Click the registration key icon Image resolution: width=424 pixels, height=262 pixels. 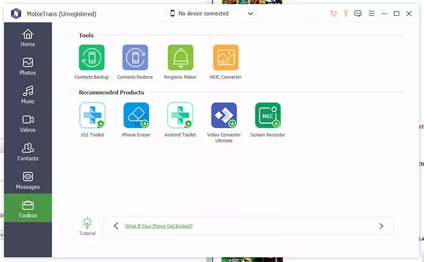[x=346, y=13]
